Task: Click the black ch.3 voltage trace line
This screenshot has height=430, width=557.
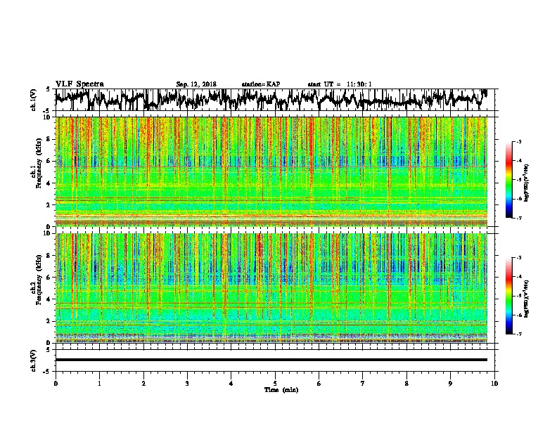Action: point(271,360)
